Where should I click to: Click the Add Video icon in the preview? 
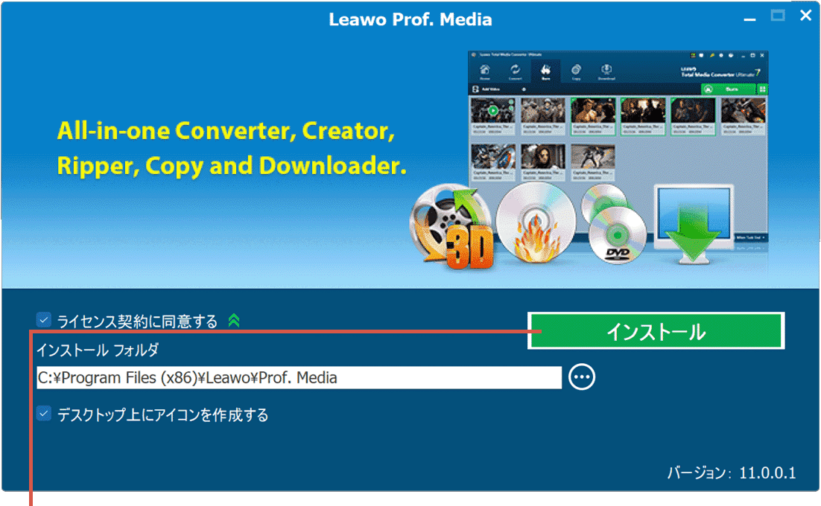click(x=474, y=89)
